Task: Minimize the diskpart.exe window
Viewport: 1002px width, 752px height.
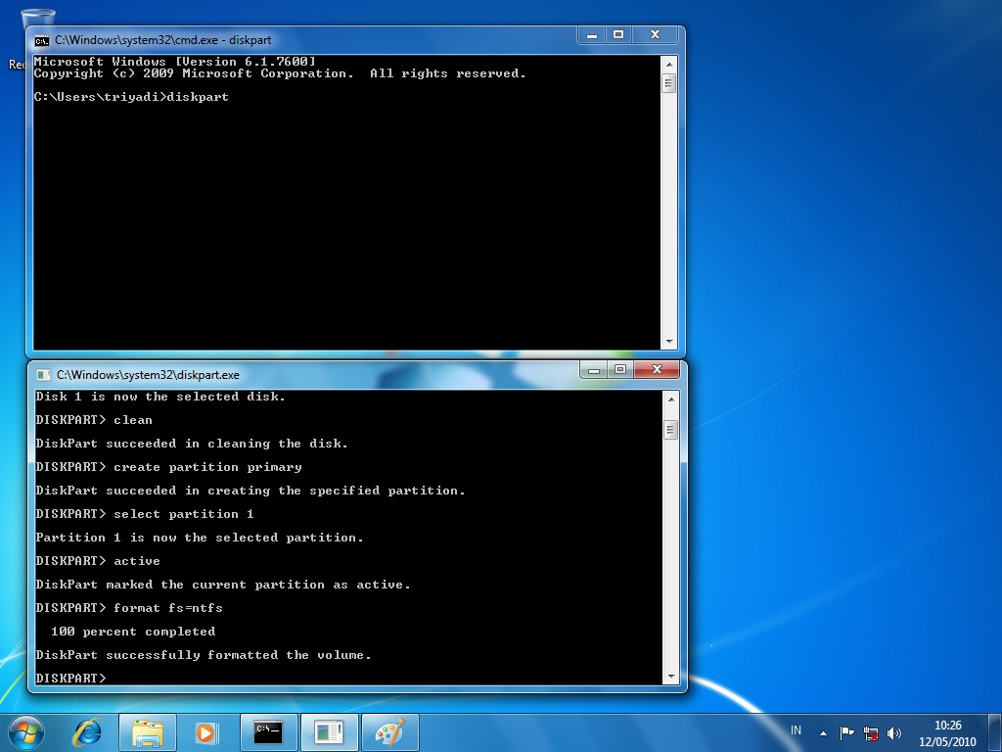Action: tap(594, 369)
